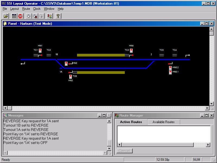Image resolution: width=217 pixels, height=163 pixels.
Task: Toggle signal HN1 on the panel
Action: tap(40, 50)
